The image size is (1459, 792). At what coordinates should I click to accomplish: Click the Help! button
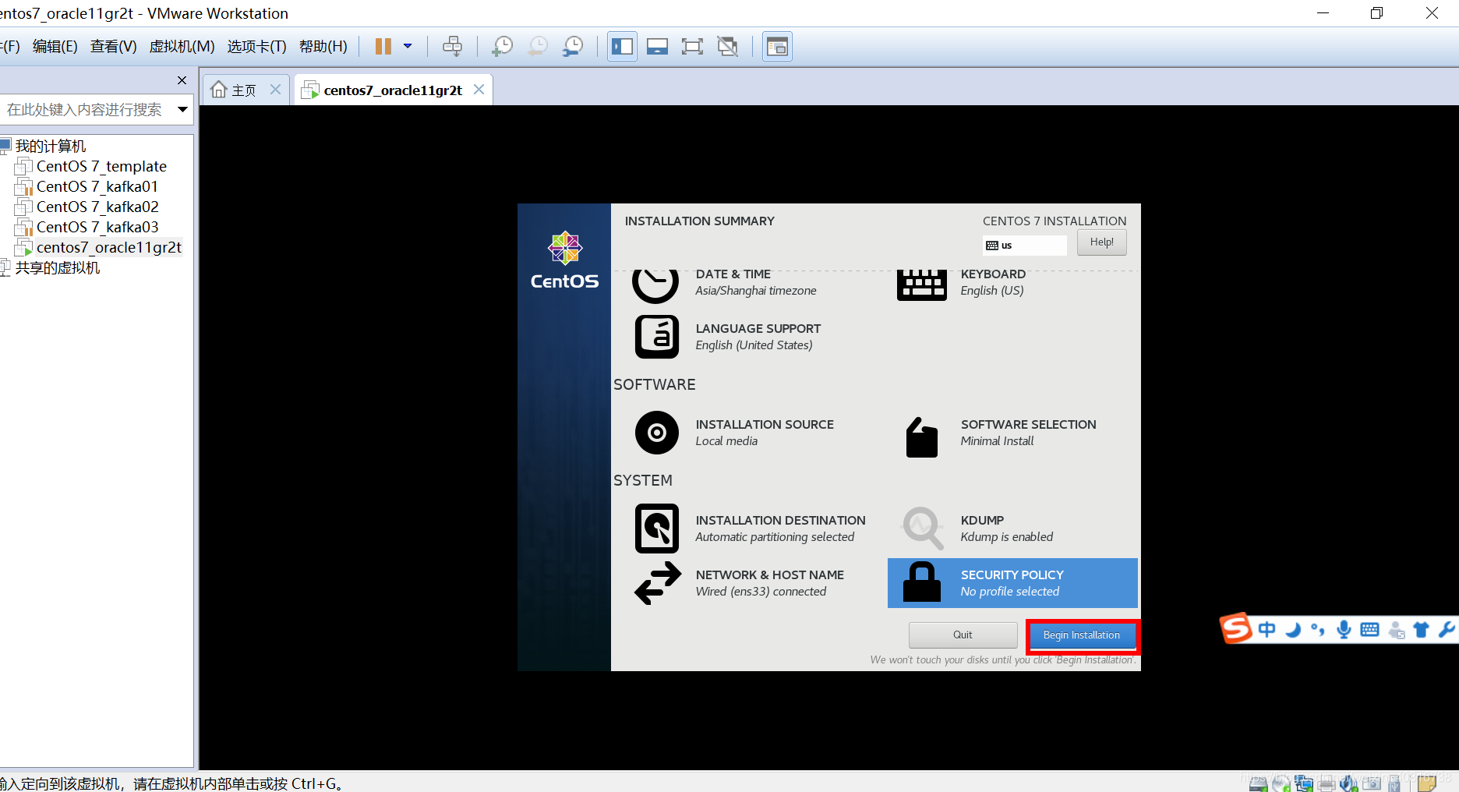tap(1101, 242)
